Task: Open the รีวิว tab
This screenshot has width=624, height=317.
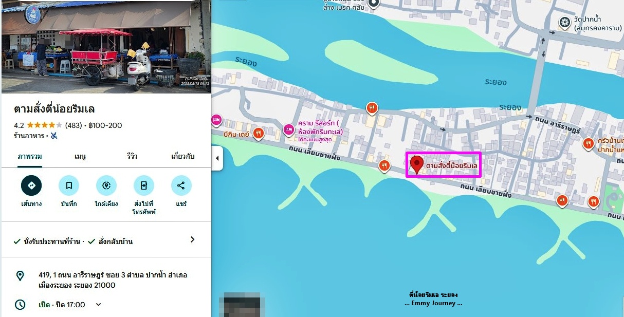Action: click(133, 156)
